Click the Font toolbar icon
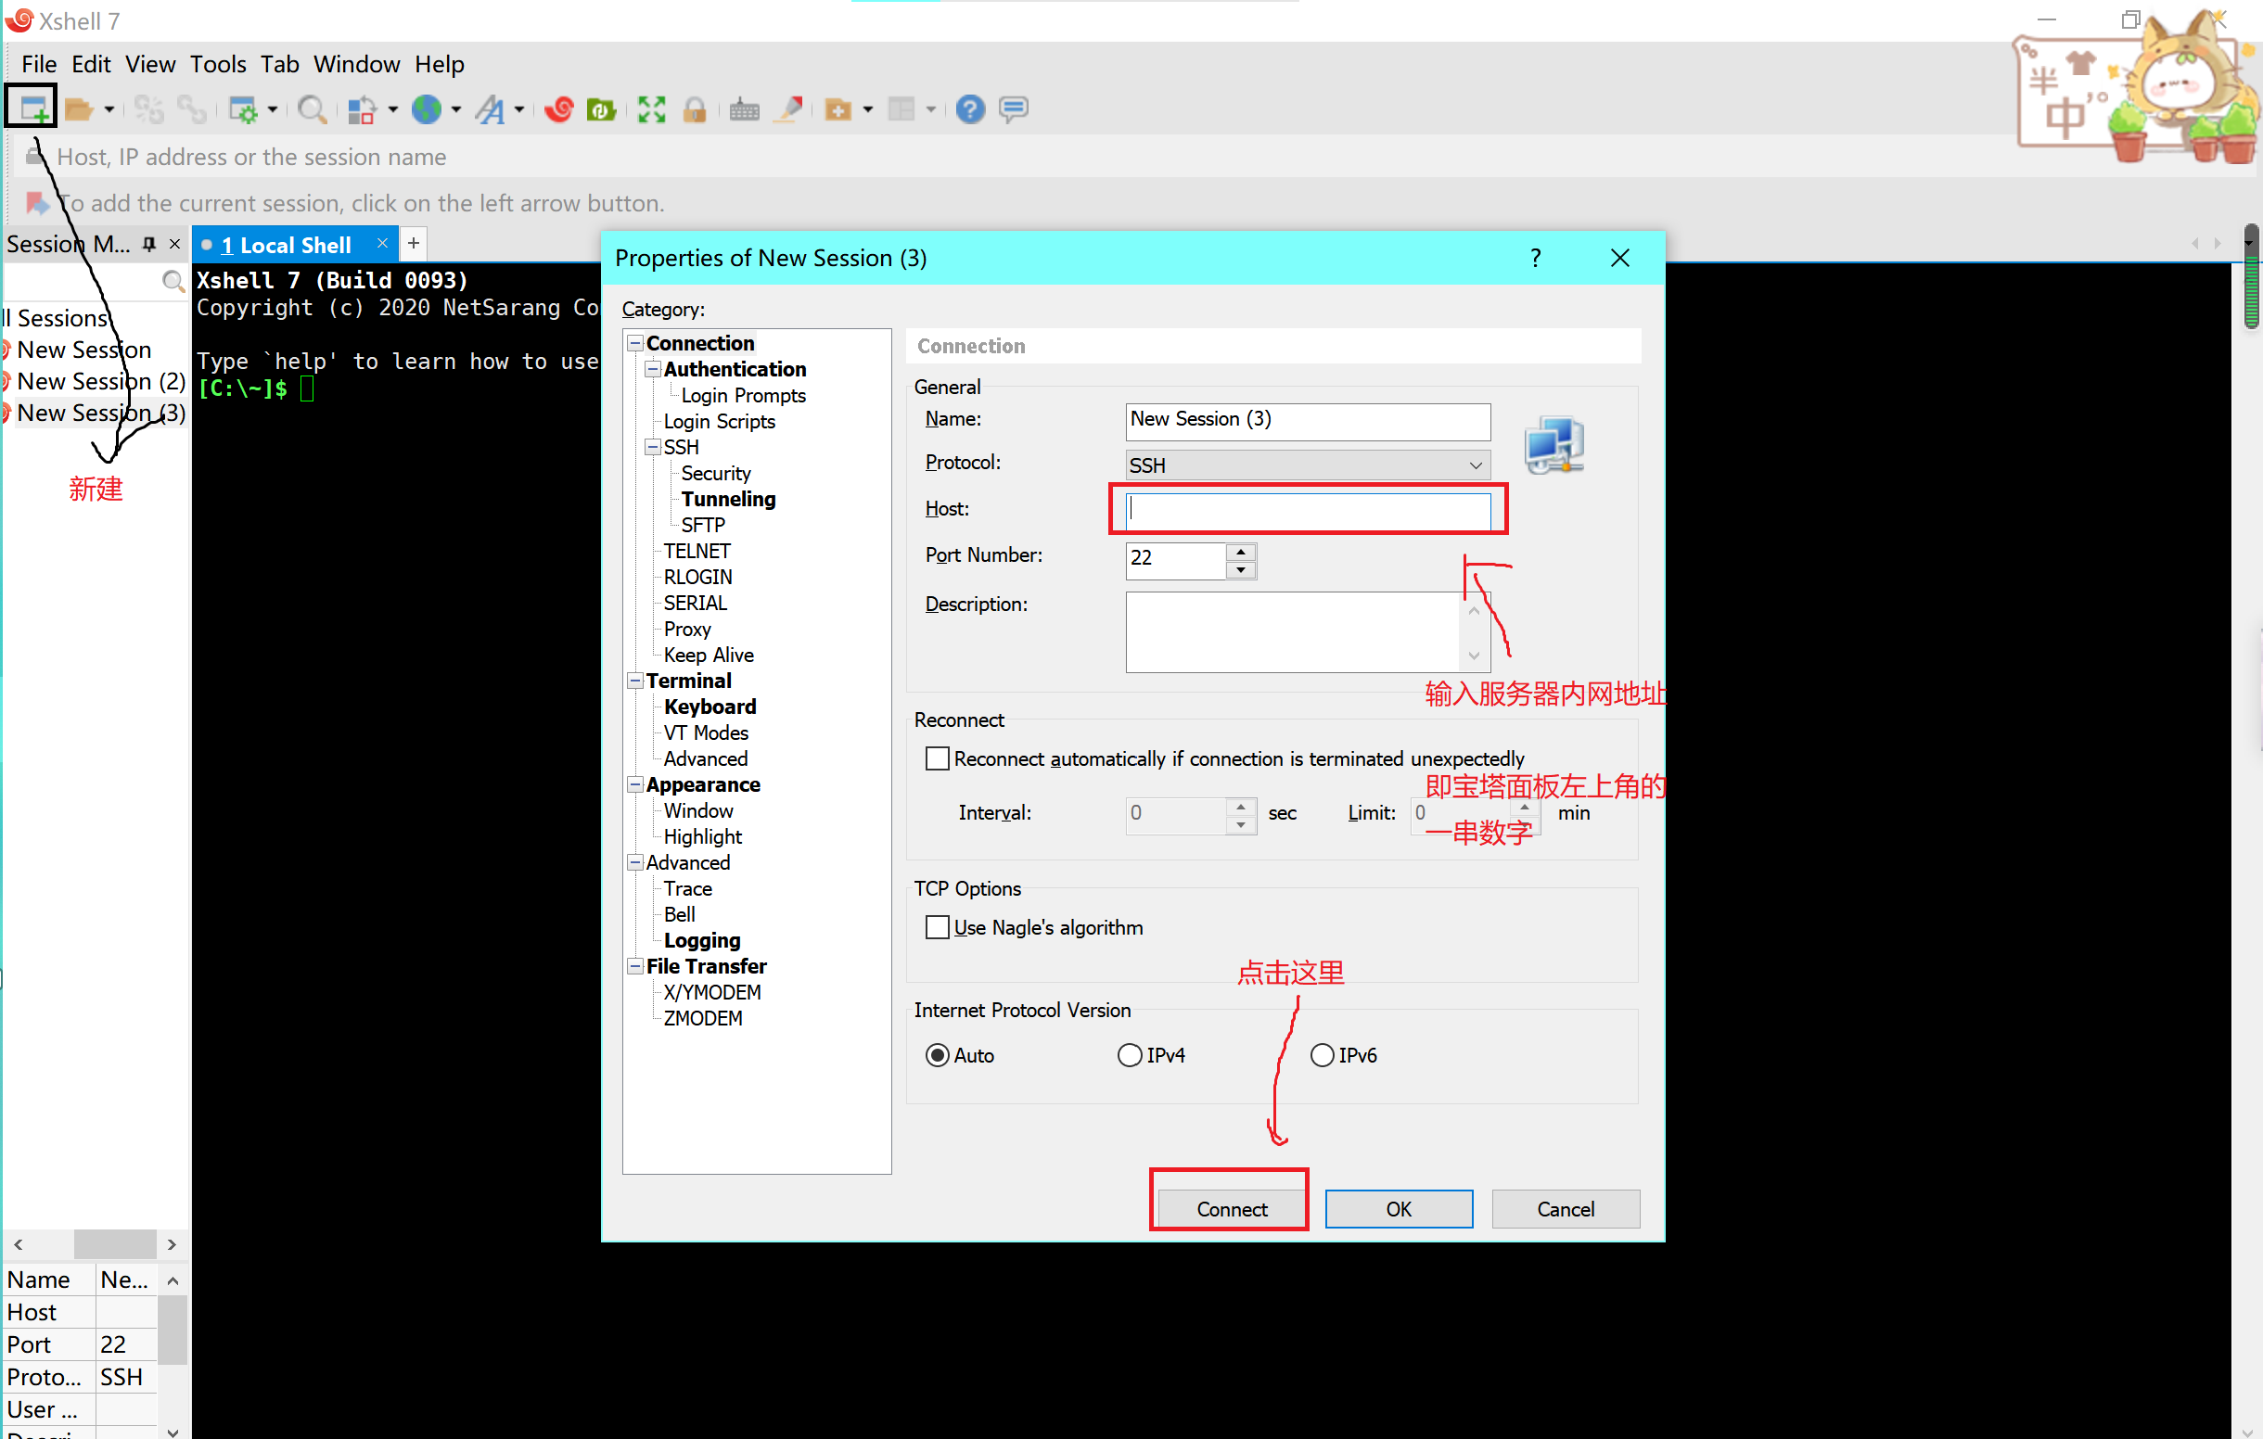This screenshot has width=2263, height=1439. [x=490, y=110]
